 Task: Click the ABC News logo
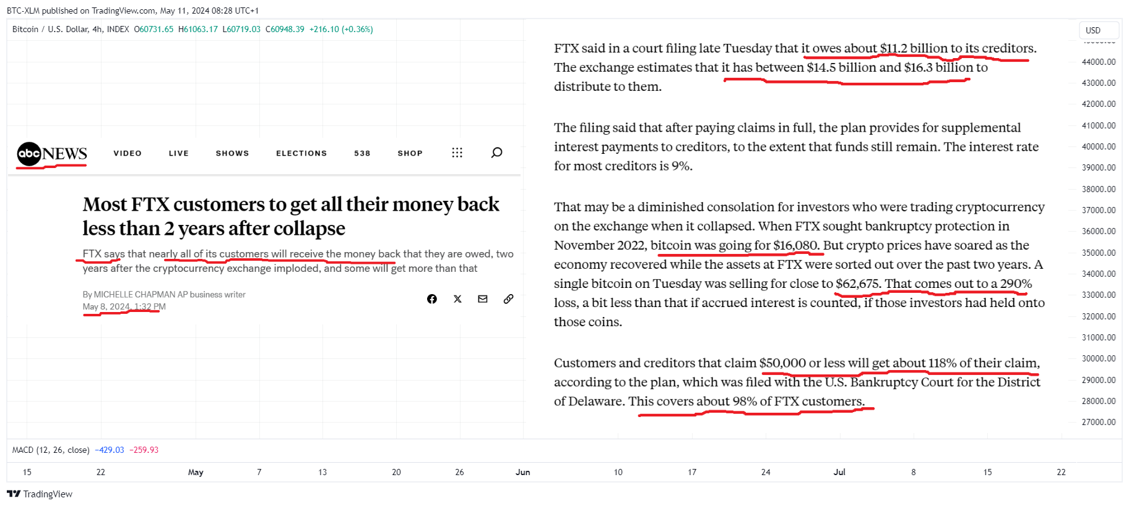pos(52,153)
